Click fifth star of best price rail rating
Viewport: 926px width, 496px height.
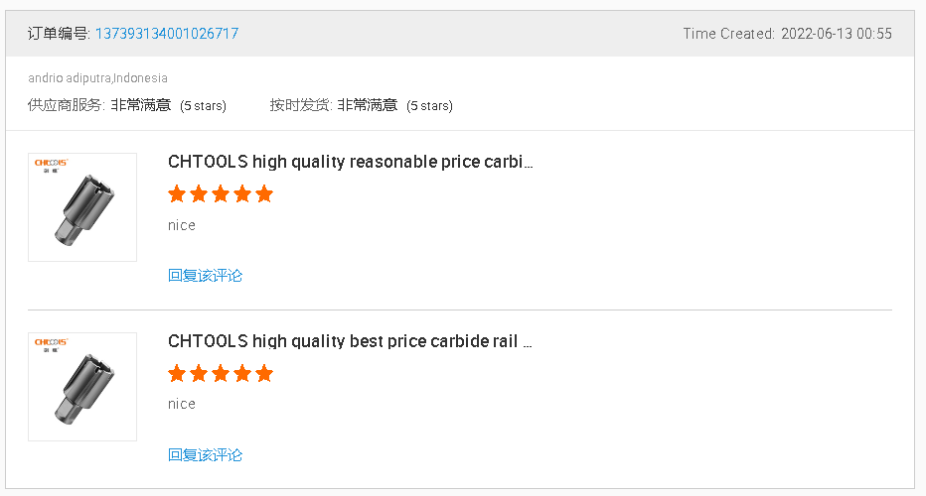coord(263,374)
